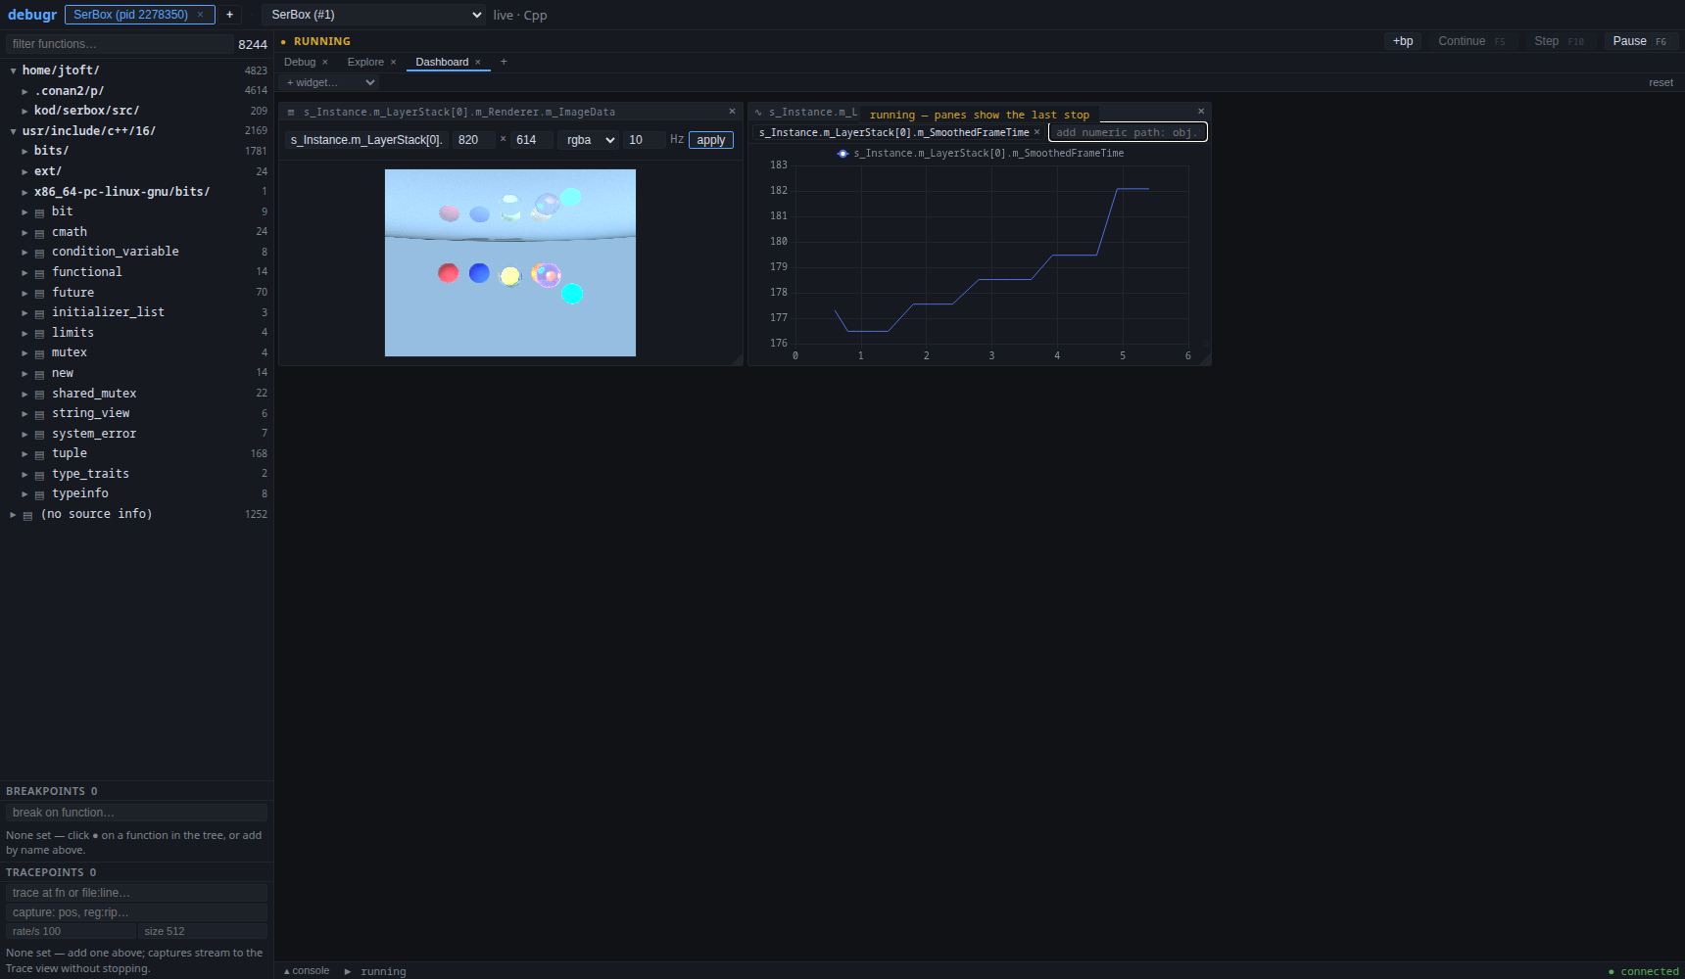Click the Continue button
The height and width of the screenshot is (979, 1685).
tap(1470, 41)
